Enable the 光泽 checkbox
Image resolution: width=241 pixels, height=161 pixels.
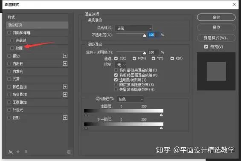coord(9,79)
